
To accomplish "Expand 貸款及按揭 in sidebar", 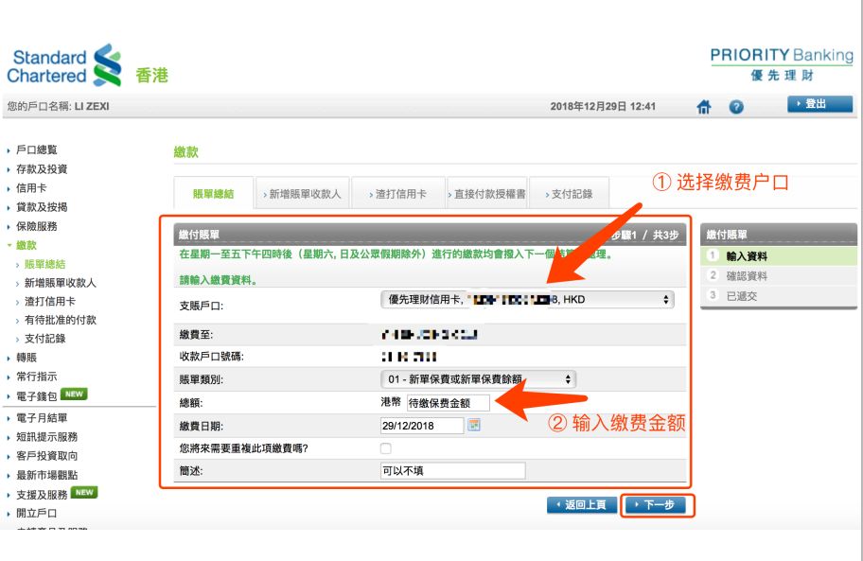I will (42, 207).
